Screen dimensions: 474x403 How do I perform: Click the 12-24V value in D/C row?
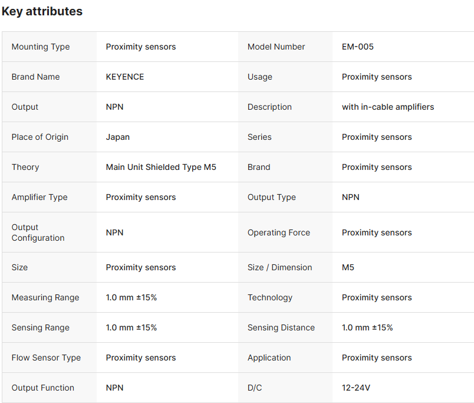pyautogui.click(x=356, y=388)
